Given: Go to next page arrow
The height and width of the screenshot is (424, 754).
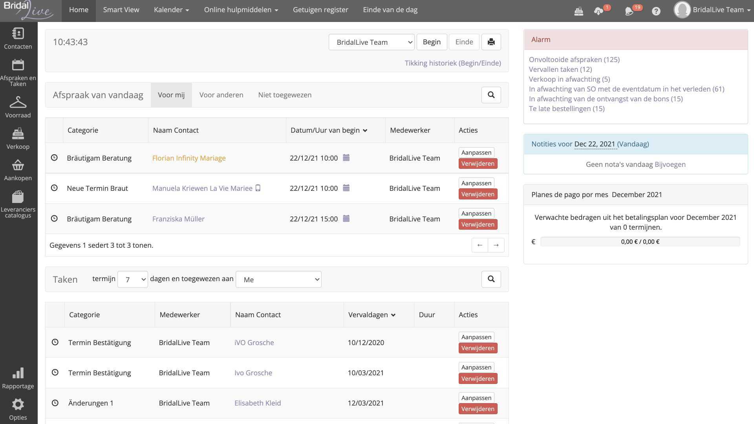Looking at the screenshot, I should [x=496, y=245].
